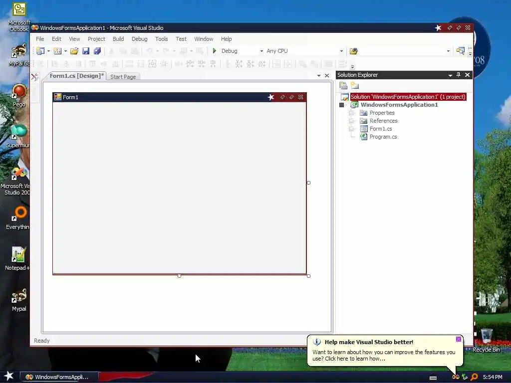
Task: Click the References folder icon in tree
Action: point(363,121)
